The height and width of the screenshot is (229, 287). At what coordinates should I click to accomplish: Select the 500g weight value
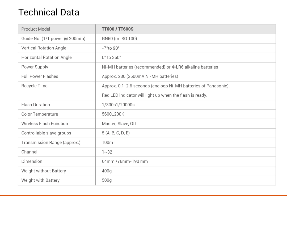point(107,180)
